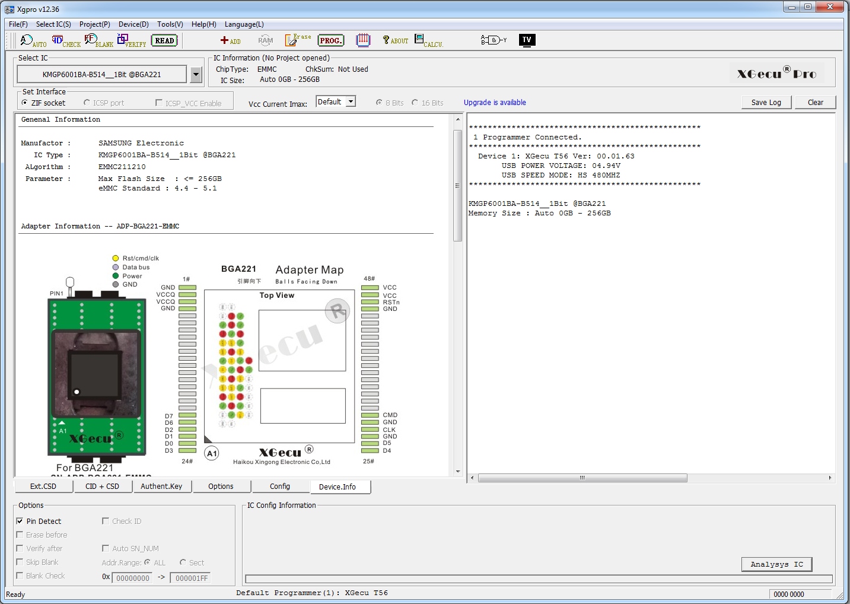
Task: Switch to the Authent.Key tab
Action: (x=162, y=487)
